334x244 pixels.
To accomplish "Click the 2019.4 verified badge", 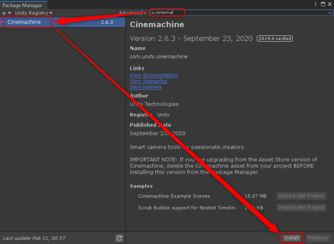I will coord(274,39).
